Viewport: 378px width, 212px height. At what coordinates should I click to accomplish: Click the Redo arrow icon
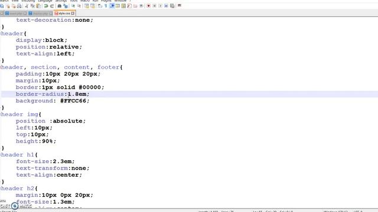[52, 6]
